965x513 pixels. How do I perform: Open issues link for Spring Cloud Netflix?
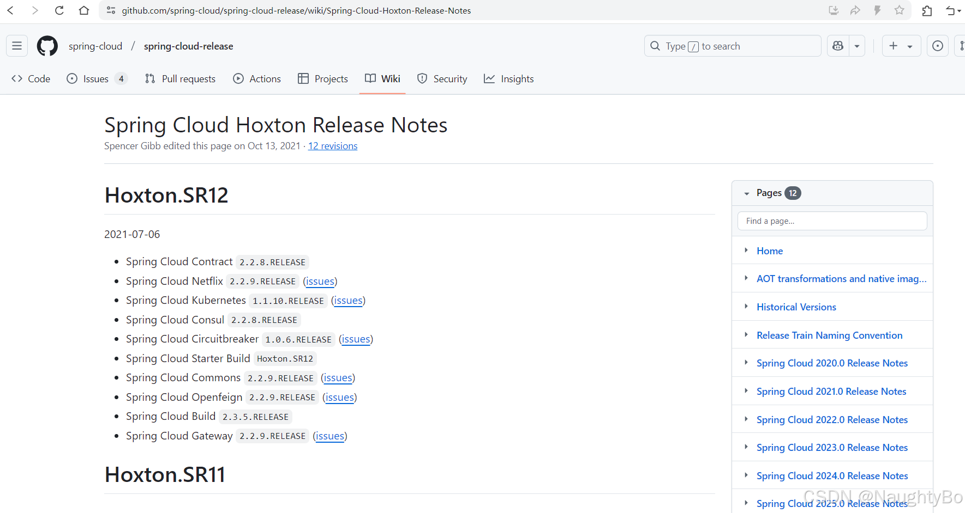(320, 281)
